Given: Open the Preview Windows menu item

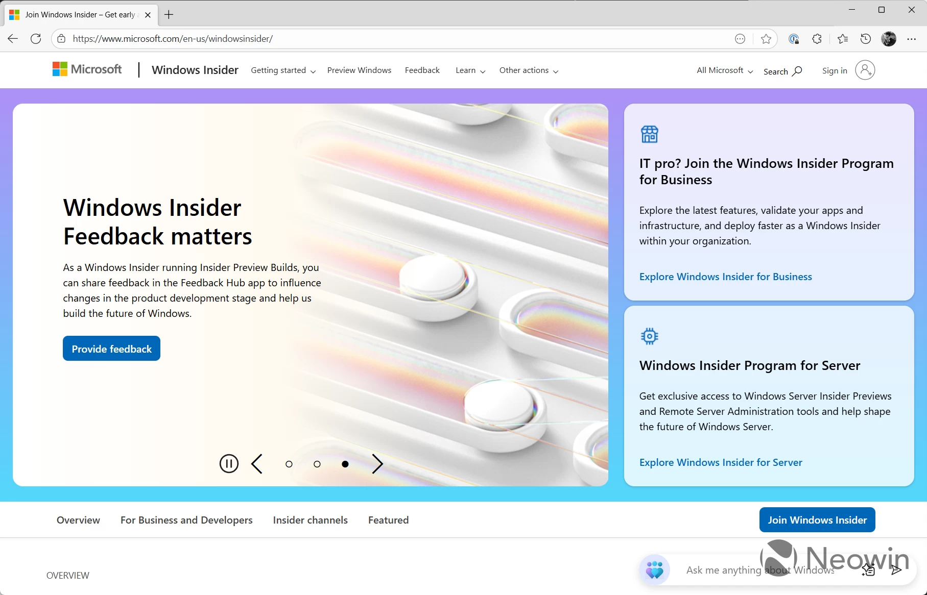Looking at the screenshot, I should point(359,70).
